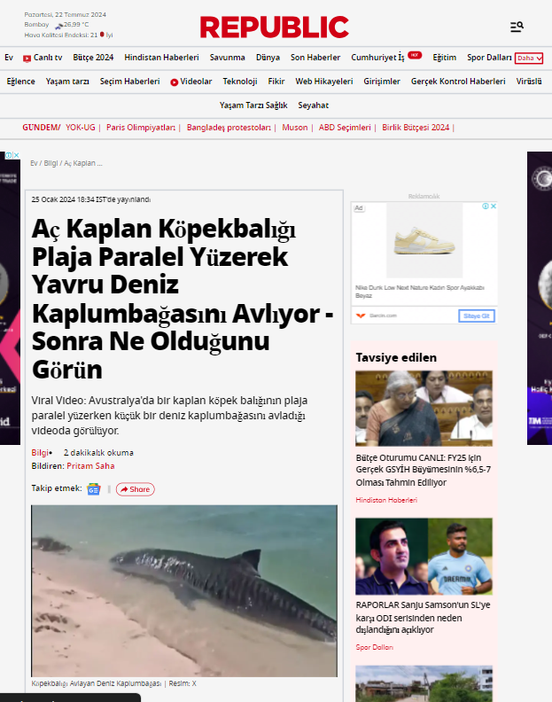This screenshot has height=702, width=552.
Task: Click the Canlı tv play icon
Action: (x=27, y=58)
